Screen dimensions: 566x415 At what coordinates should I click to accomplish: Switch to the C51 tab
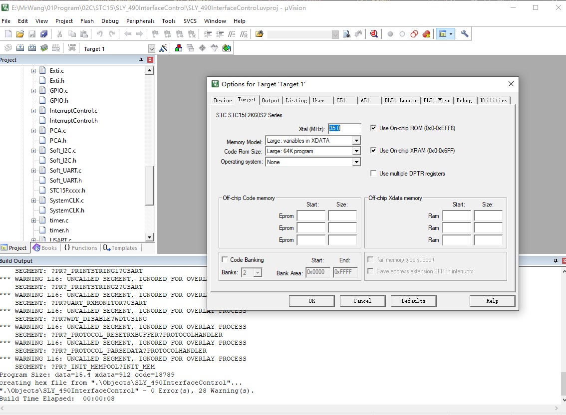pyautogui.click(x=341, y=100)
